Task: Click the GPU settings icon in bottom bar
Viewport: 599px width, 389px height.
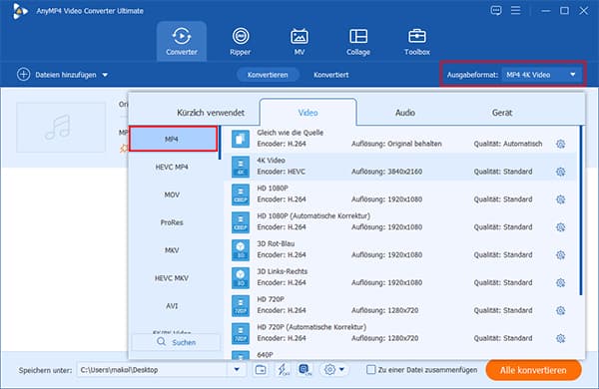Action: [x=304, y=369]
